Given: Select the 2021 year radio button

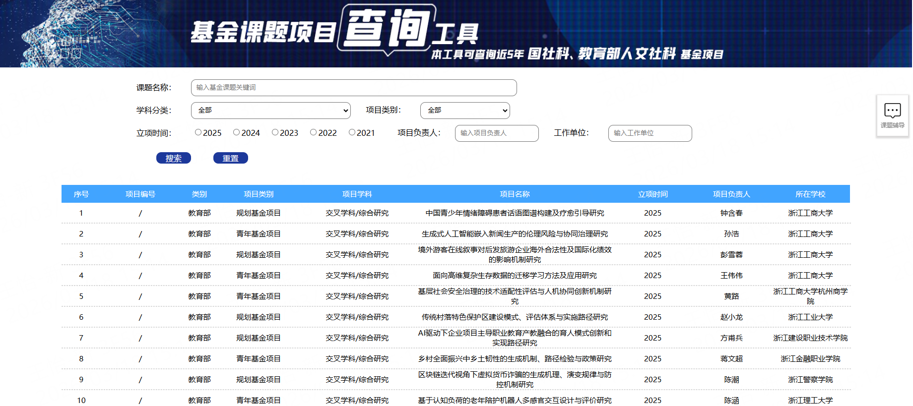Looking at the screenshot, I should click(352, 132).
